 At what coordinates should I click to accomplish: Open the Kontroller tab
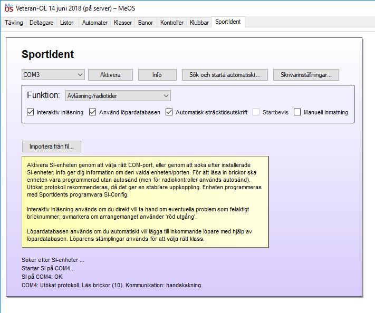(172, 23)
